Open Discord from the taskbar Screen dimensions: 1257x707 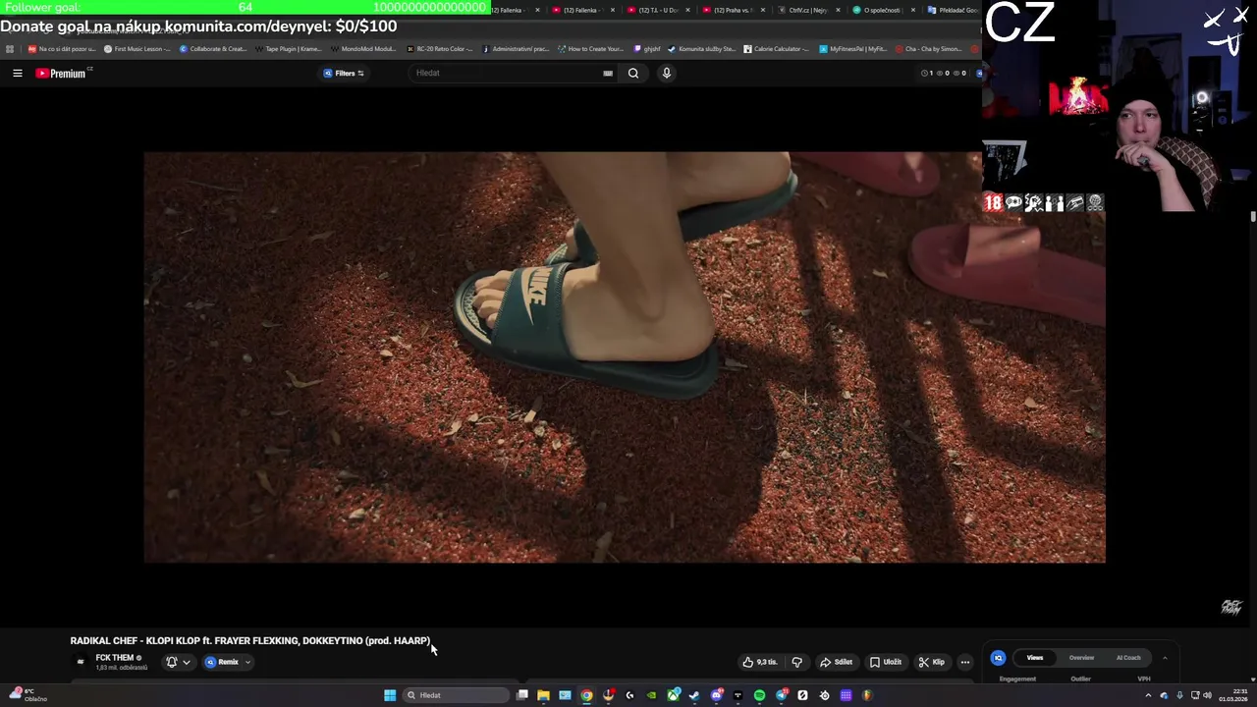(717, 695)
